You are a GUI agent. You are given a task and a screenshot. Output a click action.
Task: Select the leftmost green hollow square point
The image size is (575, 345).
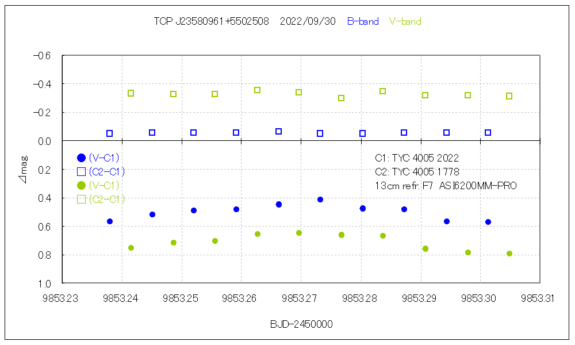(x=131, y=93)
